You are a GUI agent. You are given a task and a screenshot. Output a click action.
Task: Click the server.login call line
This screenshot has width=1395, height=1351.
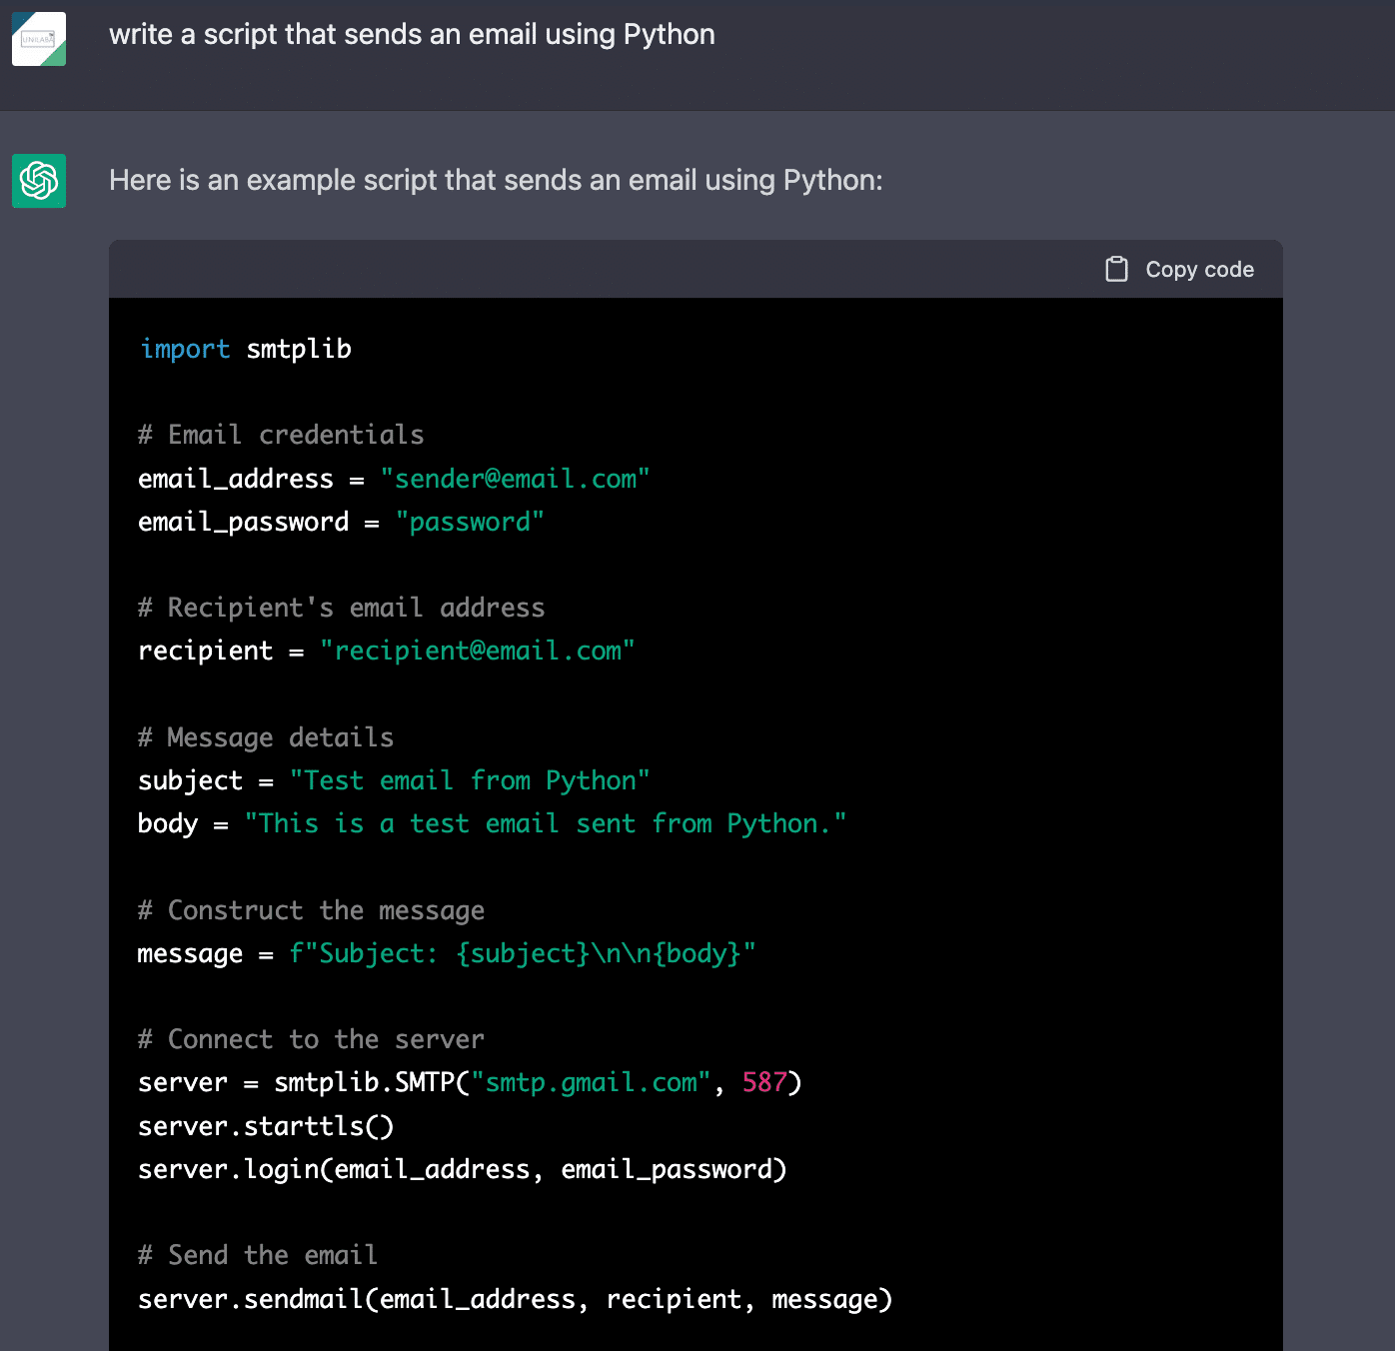pyautogui.click(x=463, y=1170)
